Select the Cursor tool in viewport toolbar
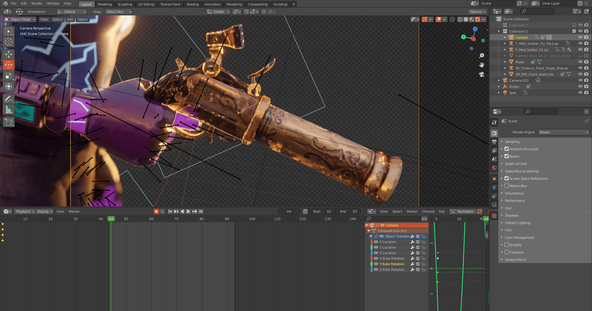The width and height of the screenshot is (592, 311). click(x=9, y=42)
